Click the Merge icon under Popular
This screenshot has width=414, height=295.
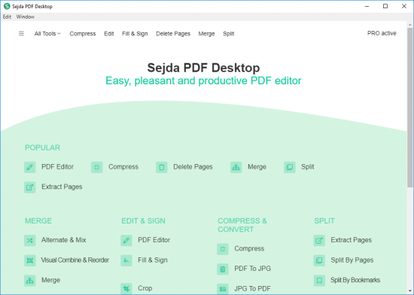point(236,167)
